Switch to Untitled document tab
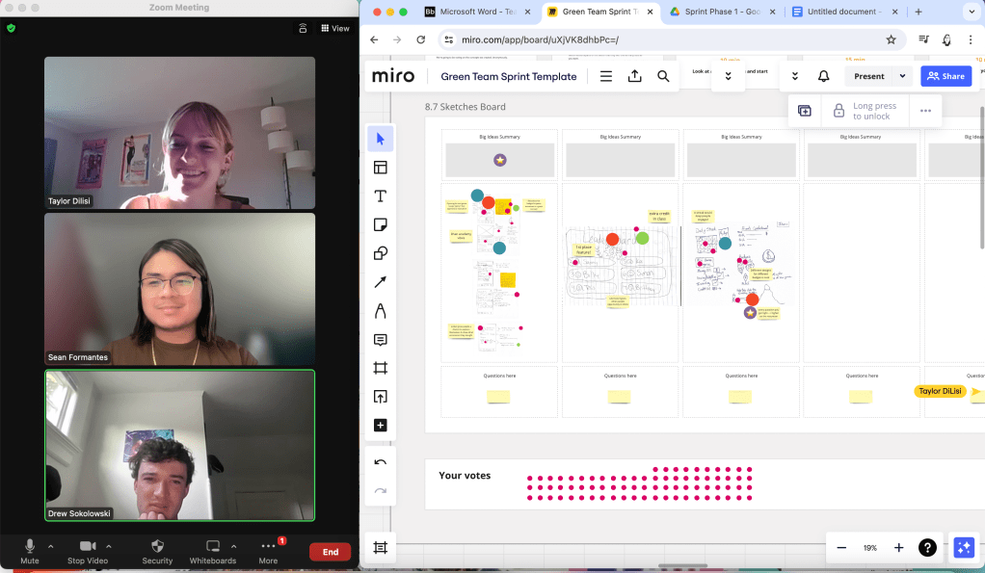The image size is (985, 573). pos(837,13)
